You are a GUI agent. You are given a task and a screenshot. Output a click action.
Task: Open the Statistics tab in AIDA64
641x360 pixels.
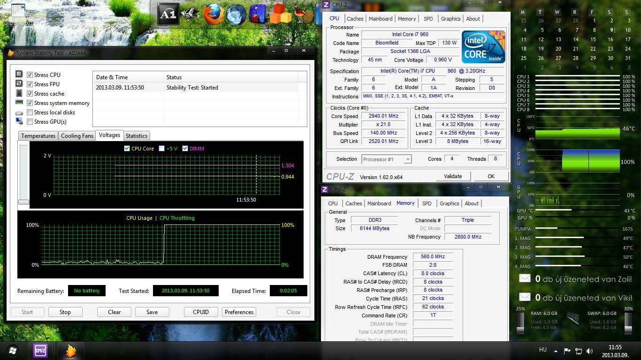click(137, 135)
